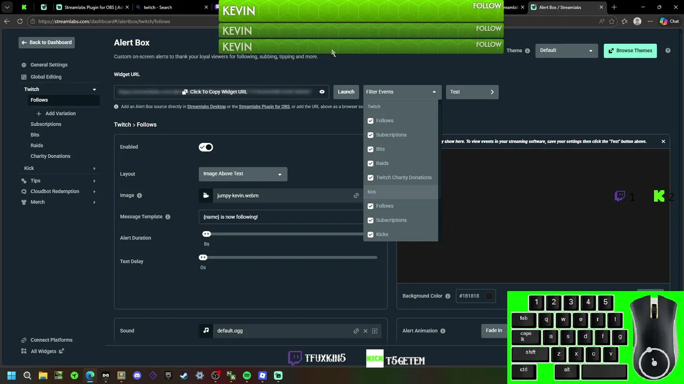Uncheck Kick Subscriptions in Filter Events
This screenshot has width=684, height=384.
coord(370,220)
